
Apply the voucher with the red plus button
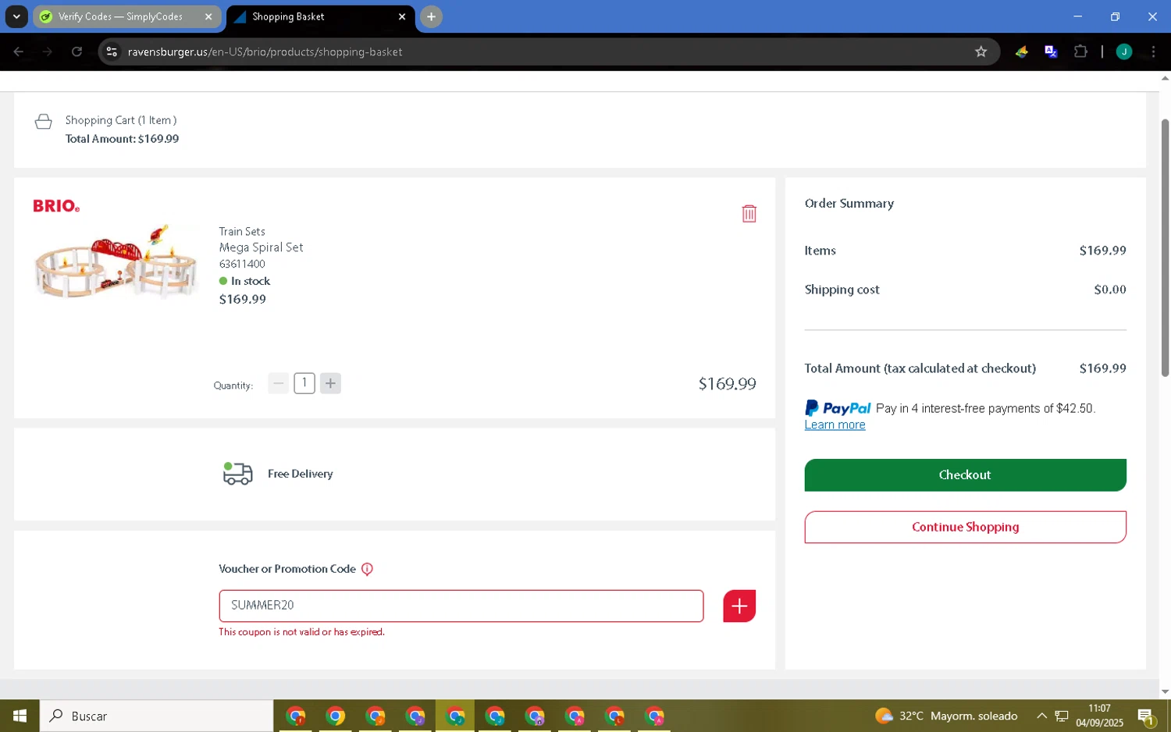pos(739,606)
